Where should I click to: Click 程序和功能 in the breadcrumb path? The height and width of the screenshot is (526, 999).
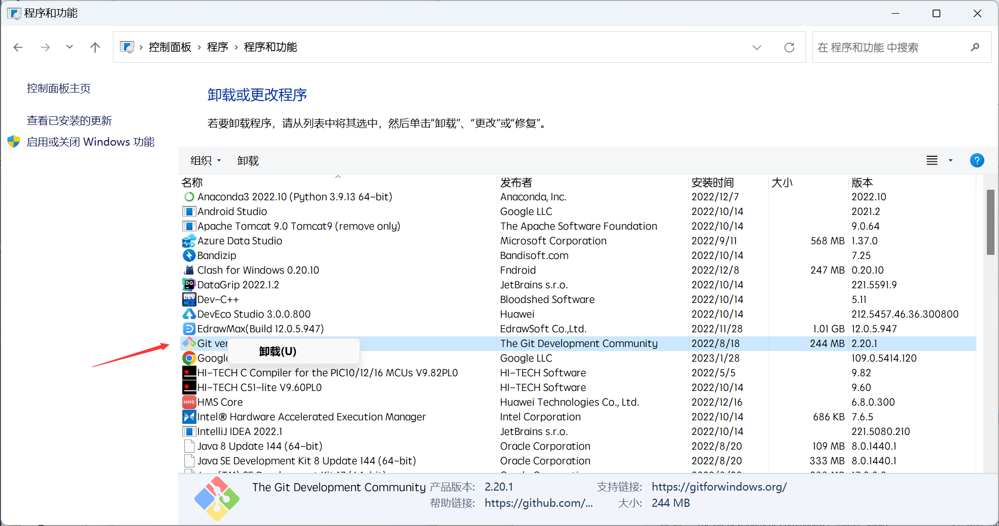tap(270, 47)
